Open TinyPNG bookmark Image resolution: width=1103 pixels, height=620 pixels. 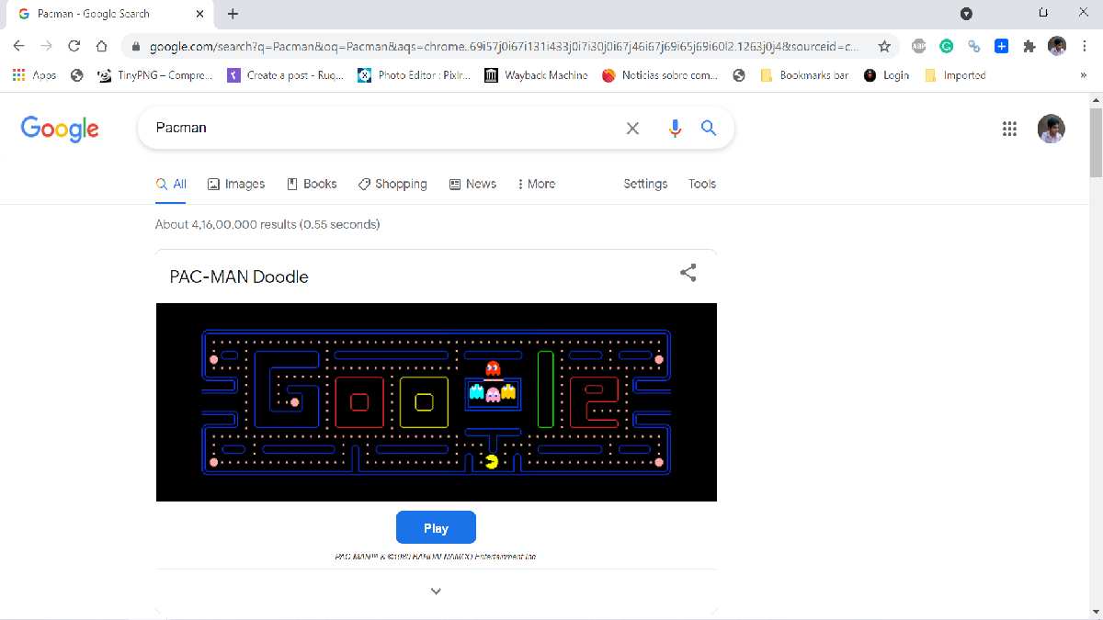[154, 75]
